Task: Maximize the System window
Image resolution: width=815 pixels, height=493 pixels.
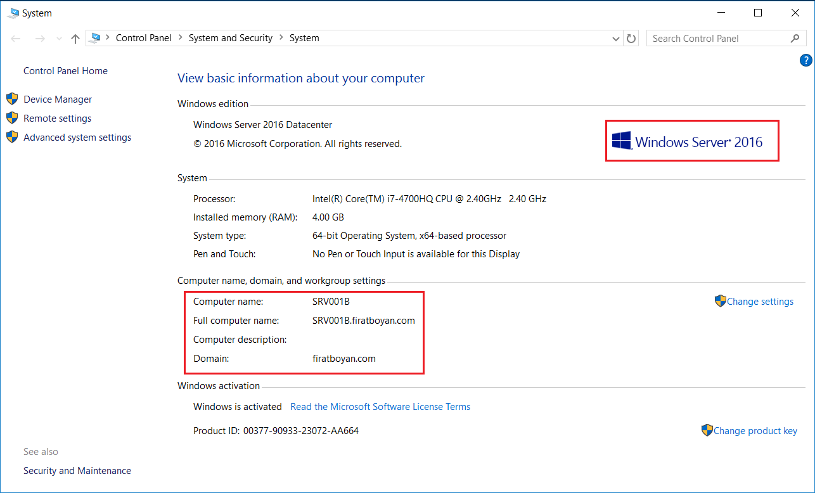Action: tap(758, 13)
